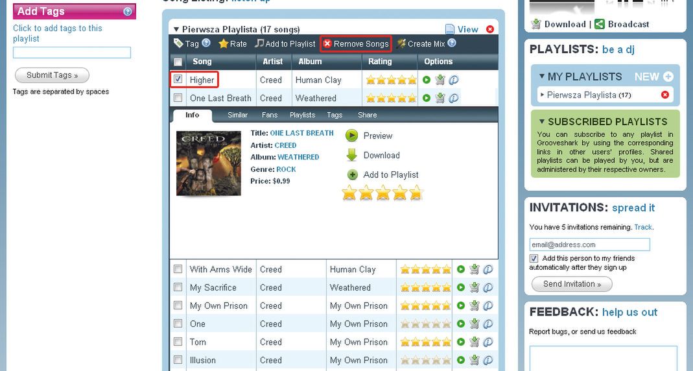Set the star rating for song One

(x=426, y=324)
